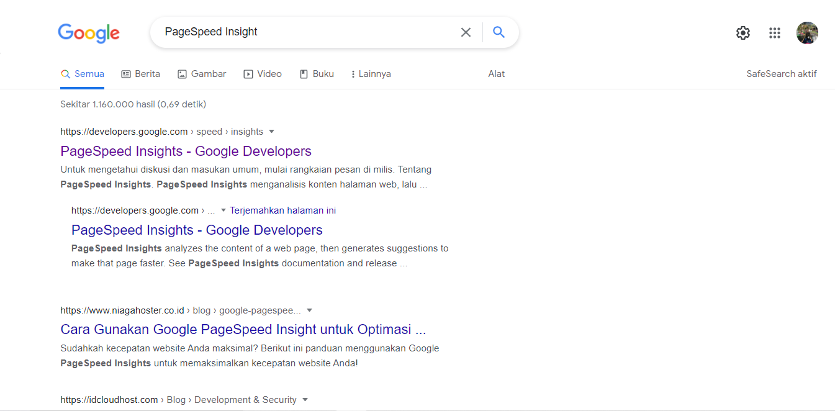Open the account profile avatar
Image resolution: width=835 pixels, height=411 pixels.
click(807, 33)
